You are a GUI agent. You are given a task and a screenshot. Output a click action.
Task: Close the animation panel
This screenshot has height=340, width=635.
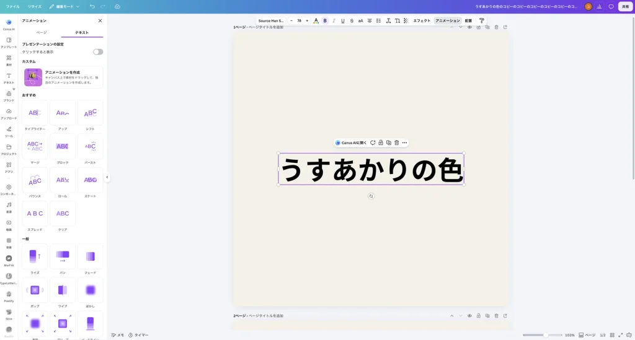click(100, 20)
